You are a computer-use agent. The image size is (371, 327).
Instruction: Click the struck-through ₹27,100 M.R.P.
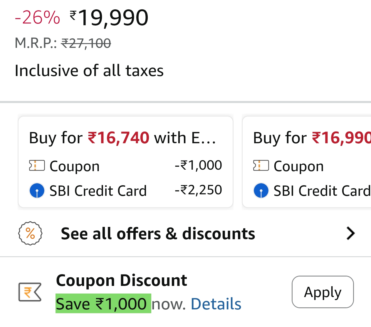pos(86,43)
